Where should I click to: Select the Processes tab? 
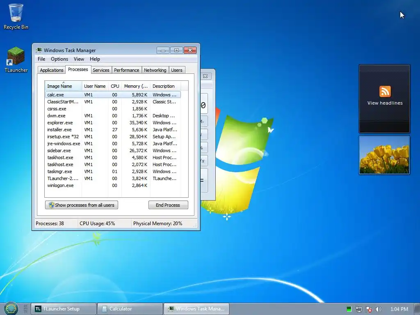[x=78, y=69]
